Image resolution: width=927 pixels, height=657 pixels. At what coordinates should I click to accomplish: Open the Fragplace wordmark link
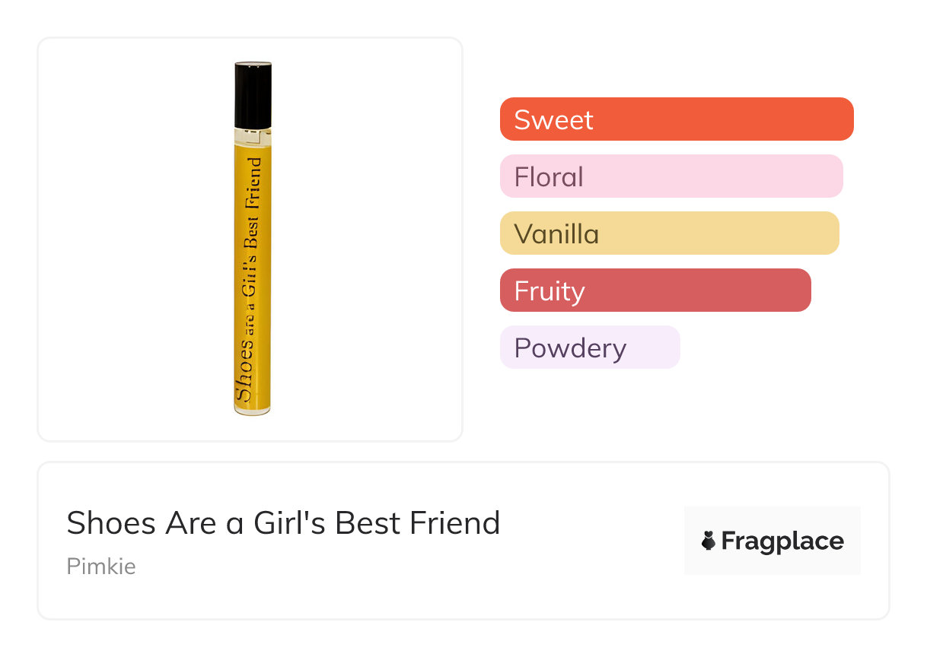782,541
